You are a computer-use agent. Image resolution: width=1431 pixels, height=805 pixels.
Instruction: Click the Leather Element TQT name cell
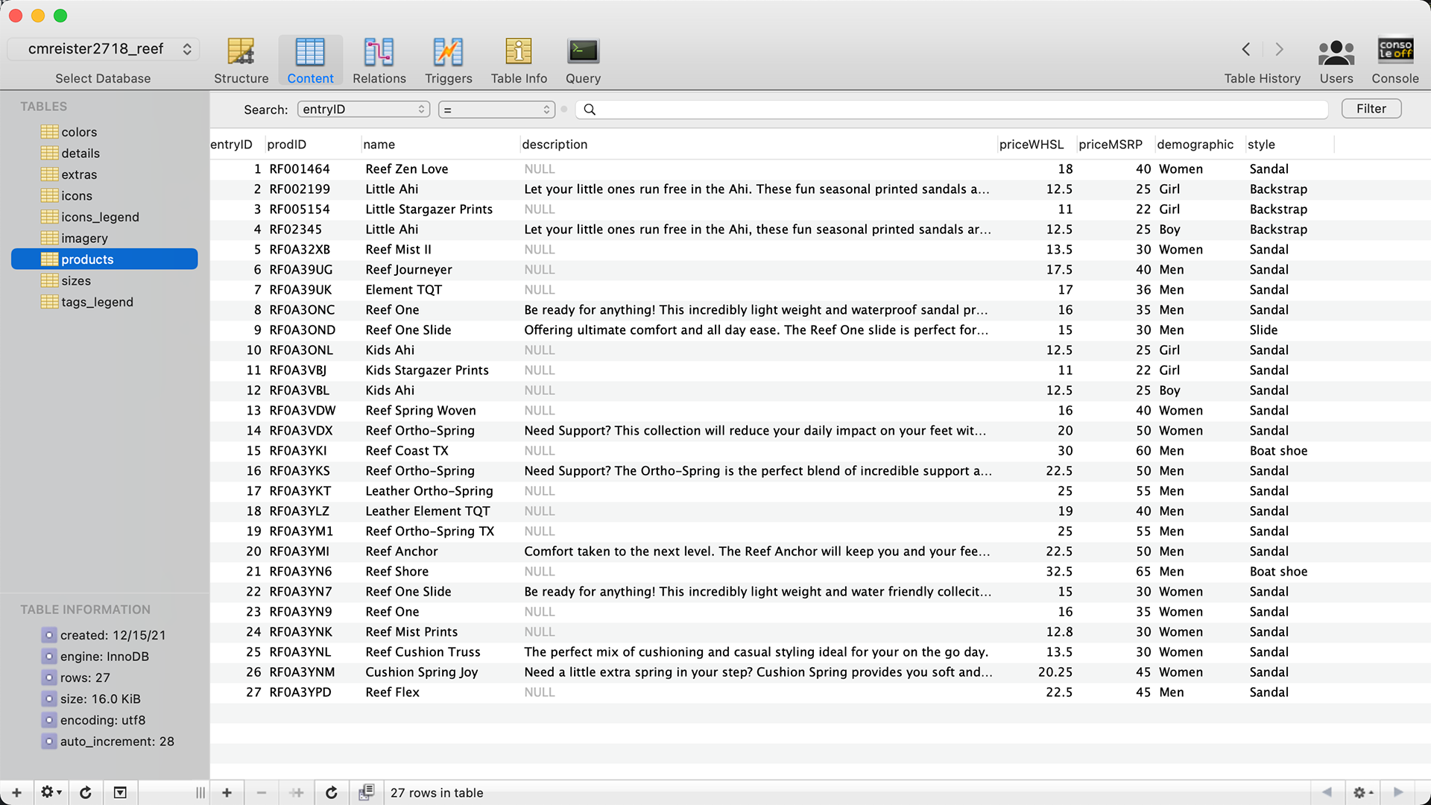click(427, 511)
